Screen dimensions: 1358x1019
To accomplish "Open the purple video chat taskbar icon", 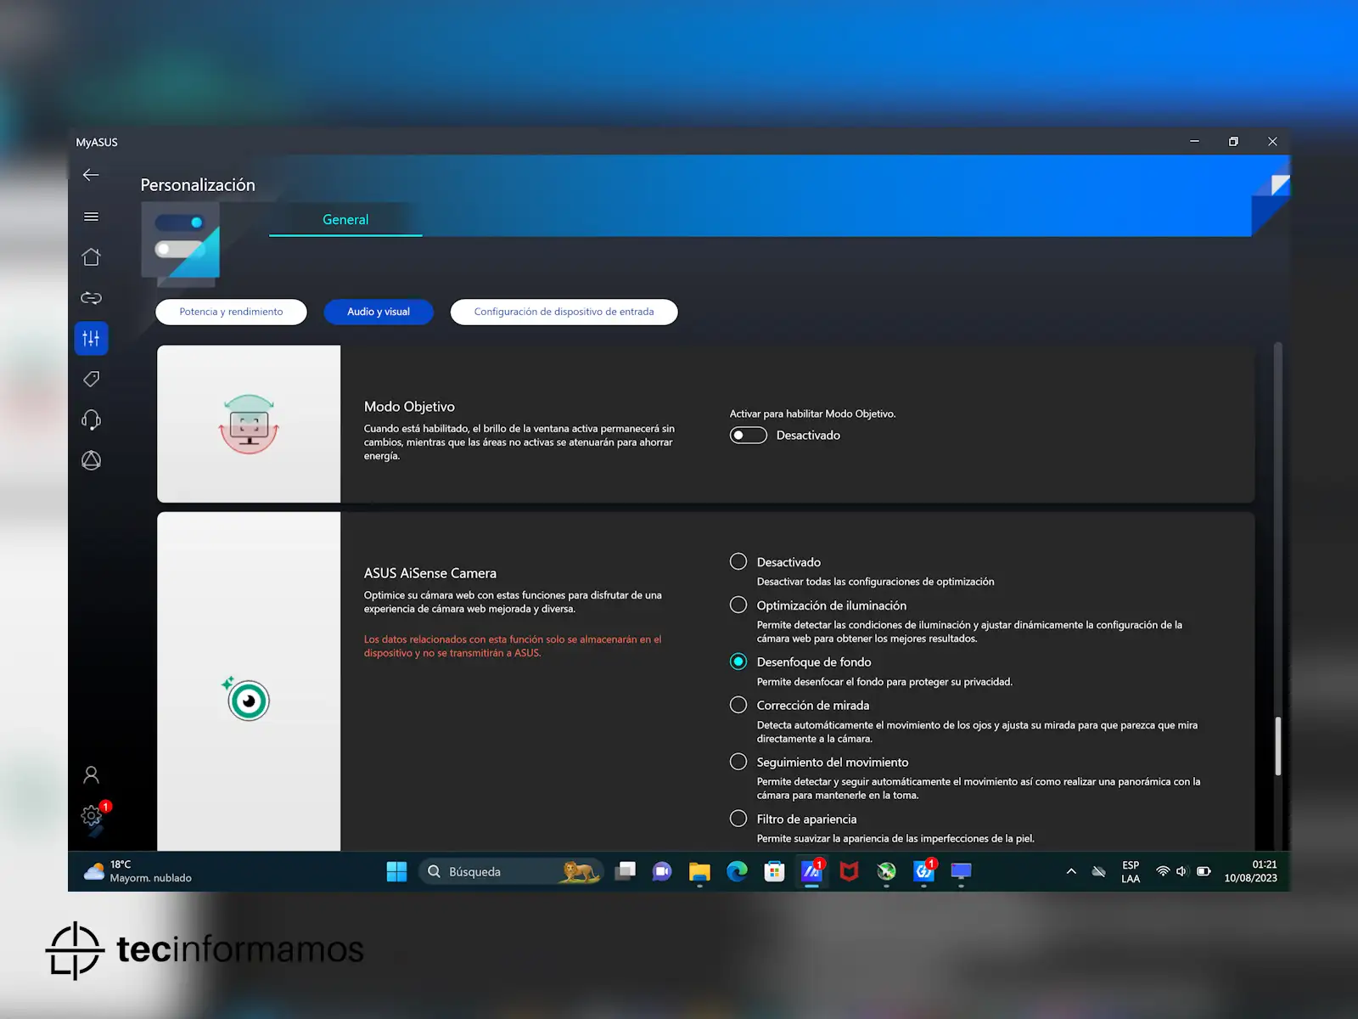I will pos(662,871).
